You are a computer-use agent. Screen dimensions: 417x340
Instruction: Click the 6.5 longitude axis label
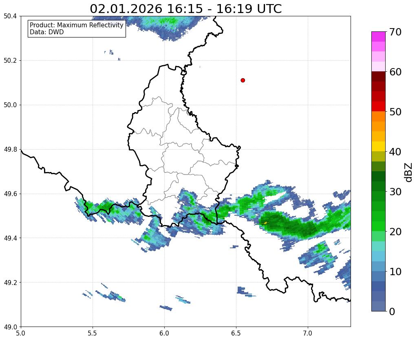(x=236, y=333)
